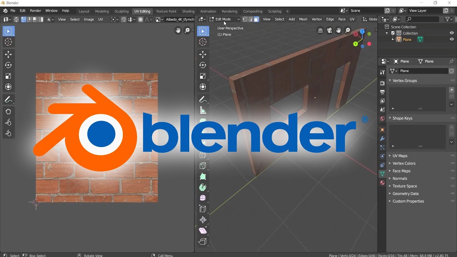Choose the Move tool in 3D viewport toolbar

coord(203,55)
